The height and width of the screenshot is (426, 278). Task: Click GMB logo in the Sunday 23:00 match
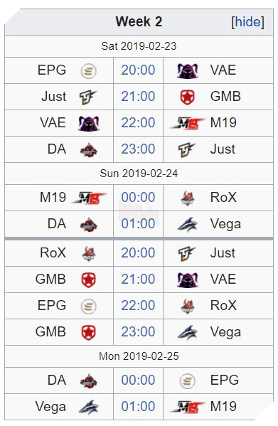pos(88,333)
